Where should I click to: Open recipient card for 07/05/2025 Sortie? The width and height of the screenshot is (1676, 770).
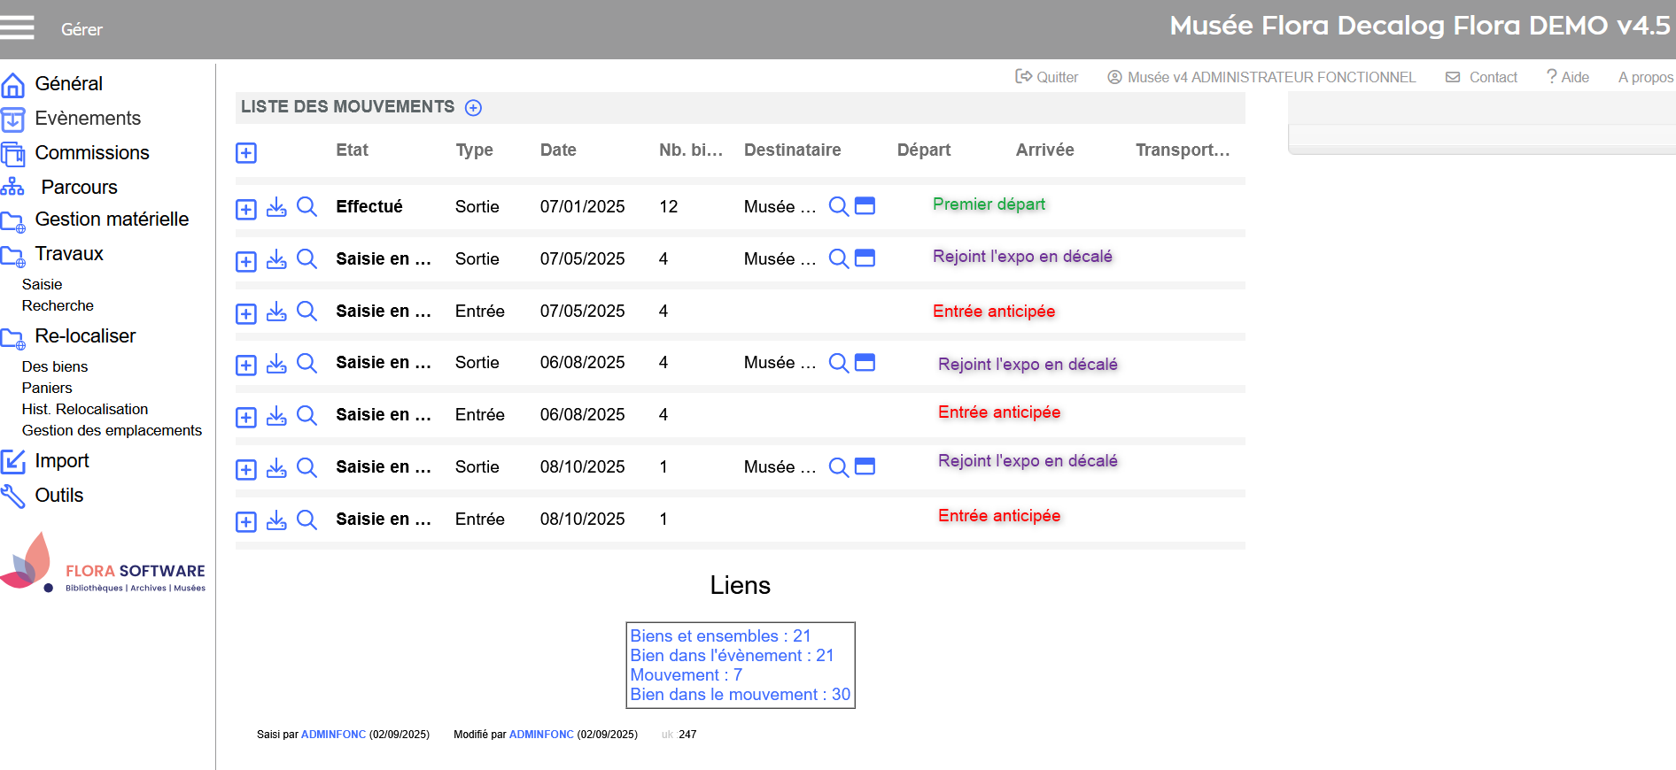865,258
